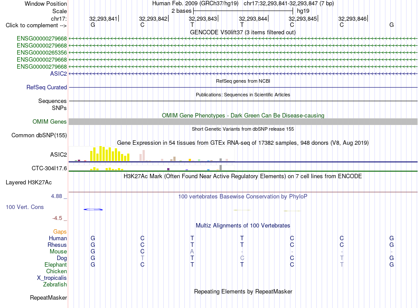
Task: Open the H3K27Ac Mark track title
Action: tap(243, 176)
